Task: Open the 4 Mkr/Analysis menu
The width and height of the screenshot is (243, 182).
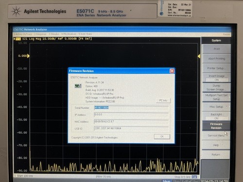Action: [x=69, y=34]
